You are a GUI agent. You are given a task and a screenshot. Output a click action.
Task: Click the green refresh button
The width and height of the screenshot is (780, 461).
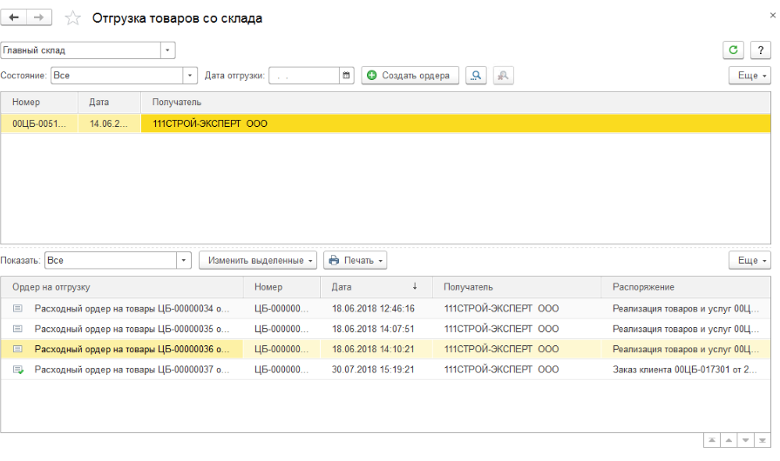pos(733,50)
